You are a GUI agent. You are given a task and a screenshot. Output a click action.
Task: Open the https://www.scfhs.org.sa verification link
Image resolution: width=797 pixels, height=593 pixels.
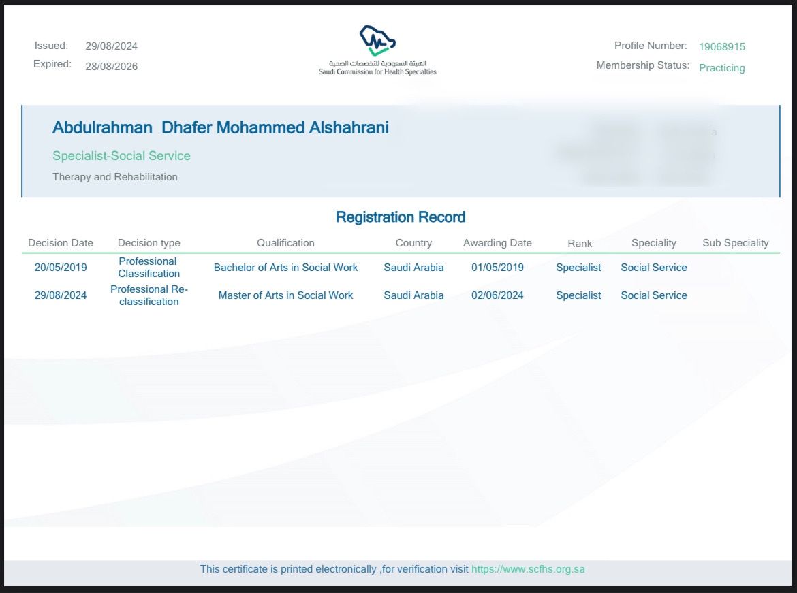point(528,569)
